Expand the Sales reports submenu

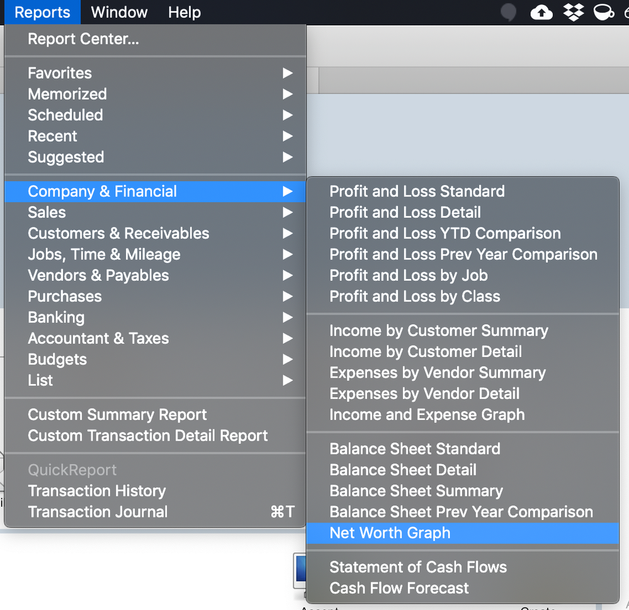point(156,212)
